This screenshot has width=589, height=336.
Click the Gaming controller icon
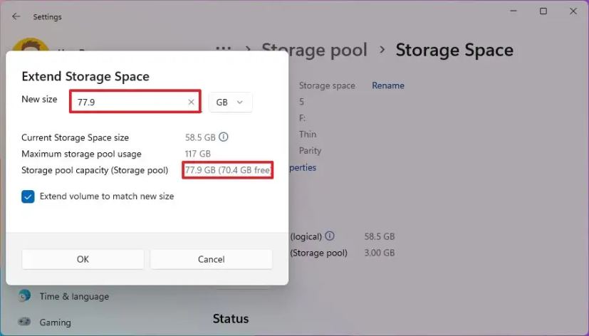point(24,322)
